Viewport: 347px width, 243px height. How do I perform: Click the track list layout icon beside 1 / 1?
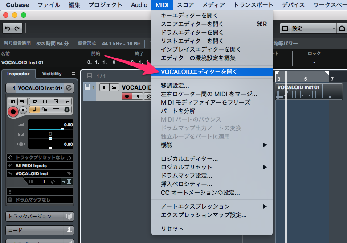pos(90,76)
